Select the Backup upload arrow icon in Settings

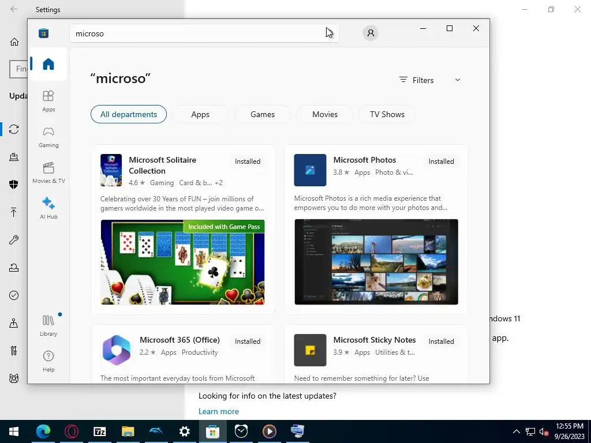(x=14, y=212)
